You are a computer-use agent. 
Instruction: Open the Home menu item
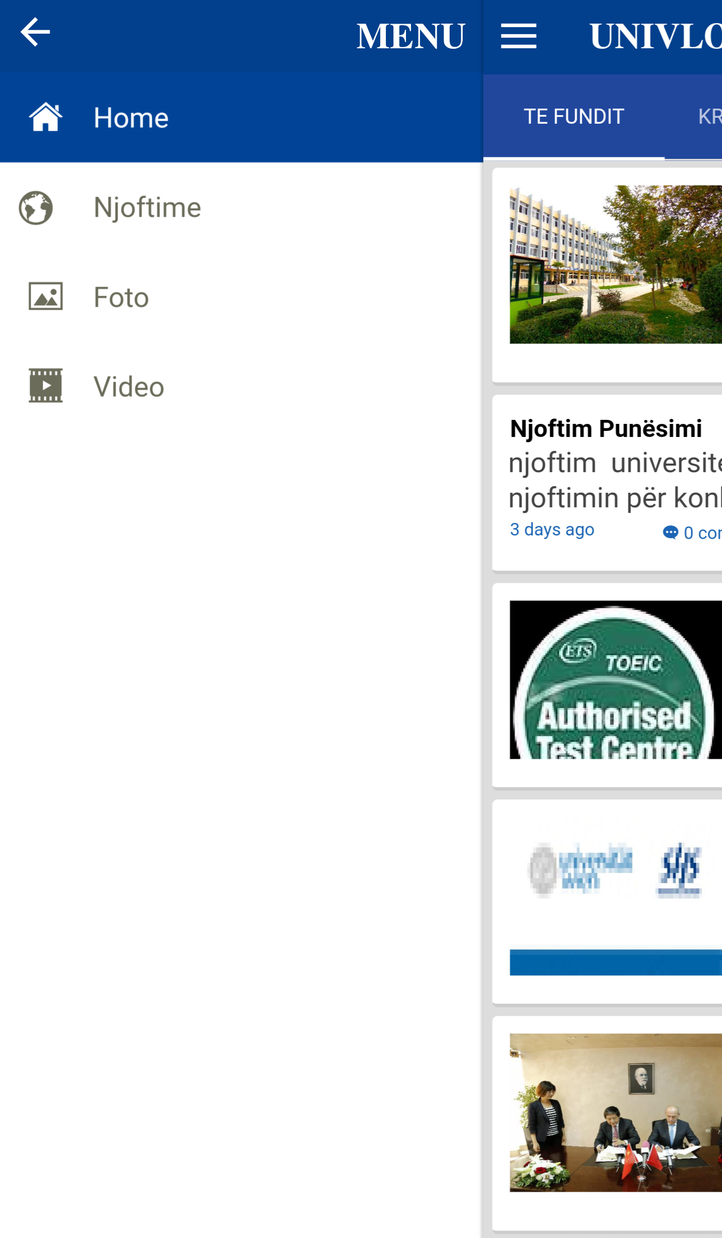(241, 118)
